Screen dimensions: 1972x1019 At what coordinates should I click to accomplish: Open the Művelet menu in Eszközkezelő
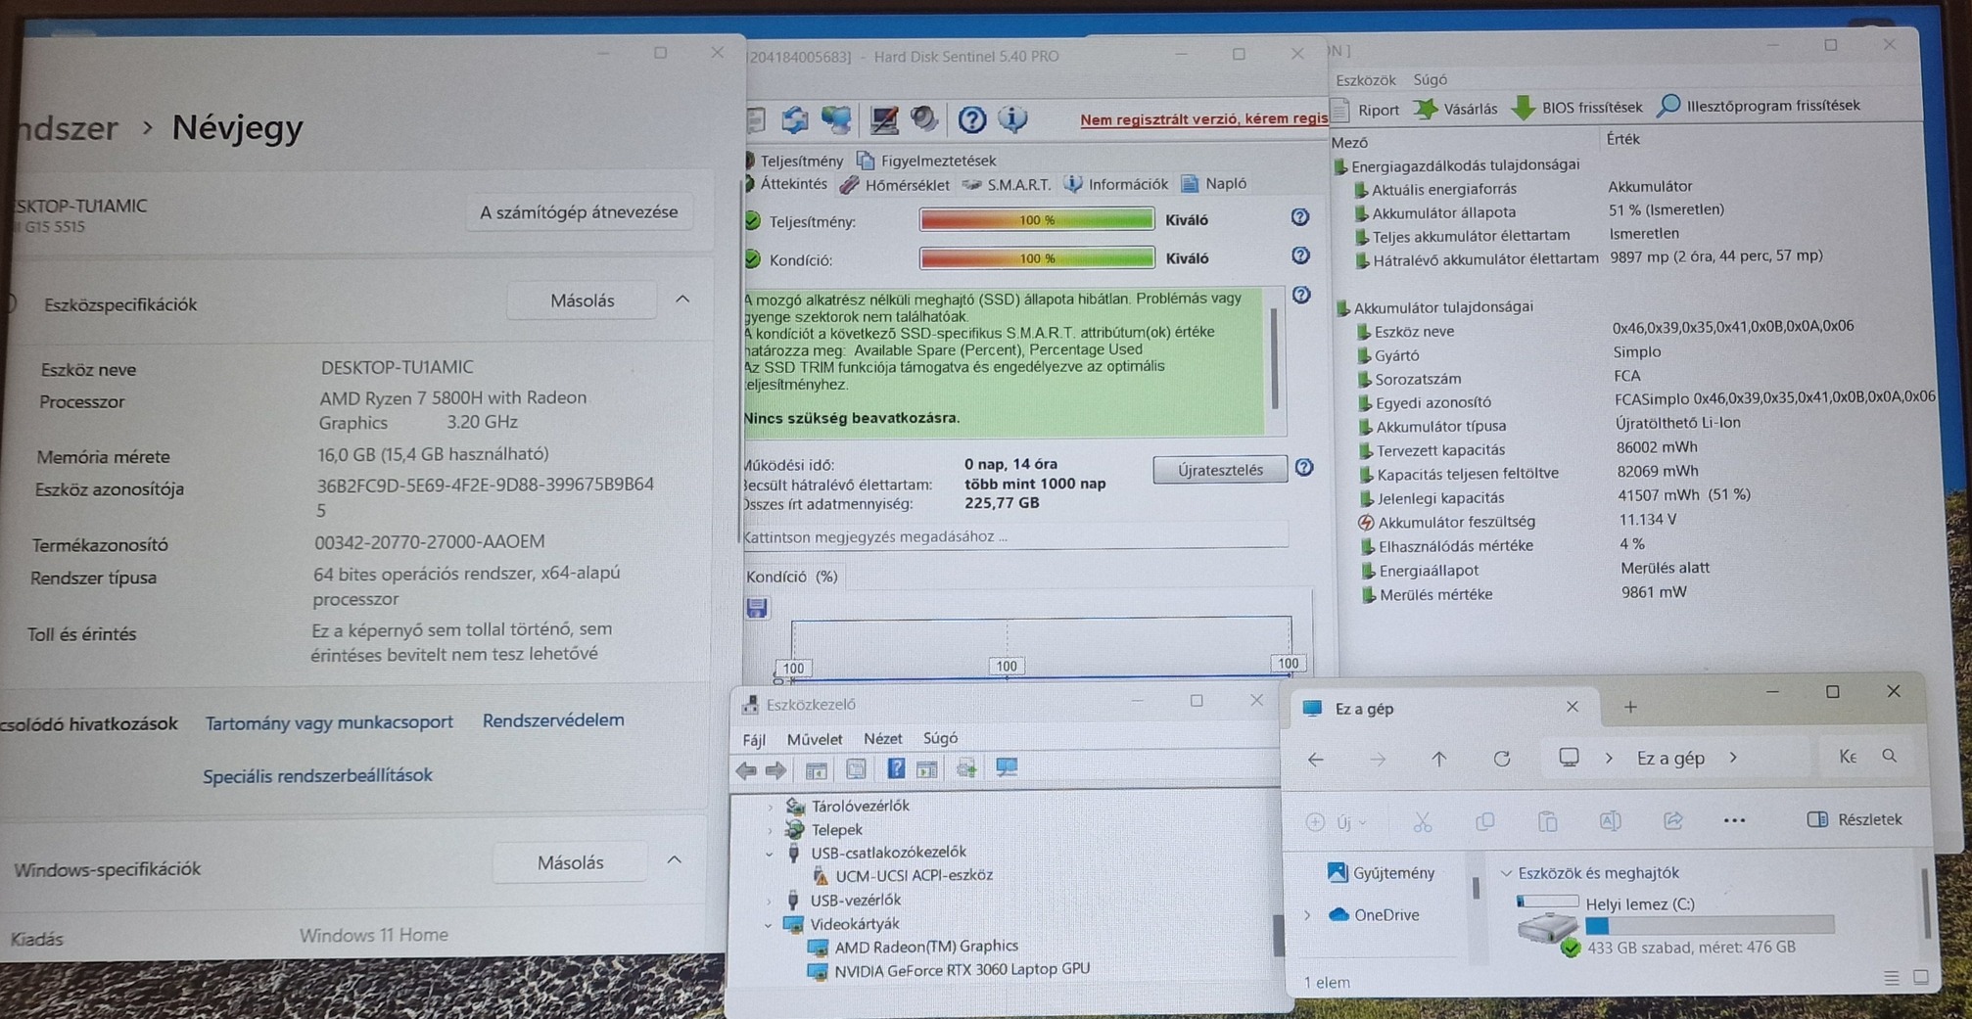coord(815,739)
